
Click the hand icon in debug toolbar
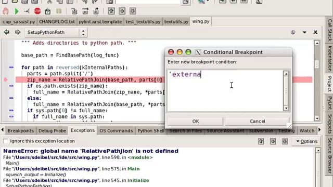(6, 11)
